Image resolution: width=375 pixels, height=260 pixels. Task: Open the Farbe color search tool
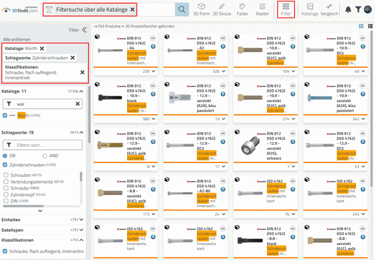[x=242, y=9]
